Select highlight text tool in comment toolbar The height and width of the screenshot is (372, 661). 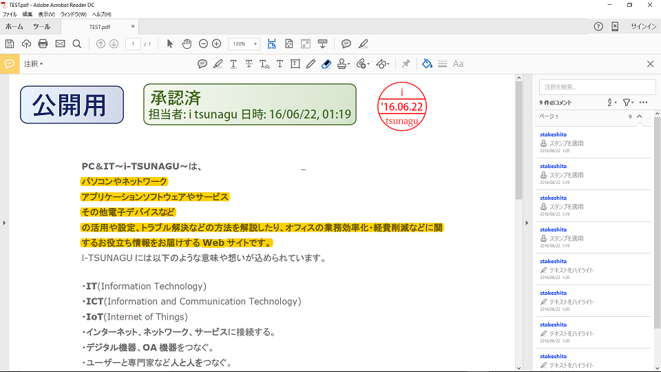pos(218,64)
